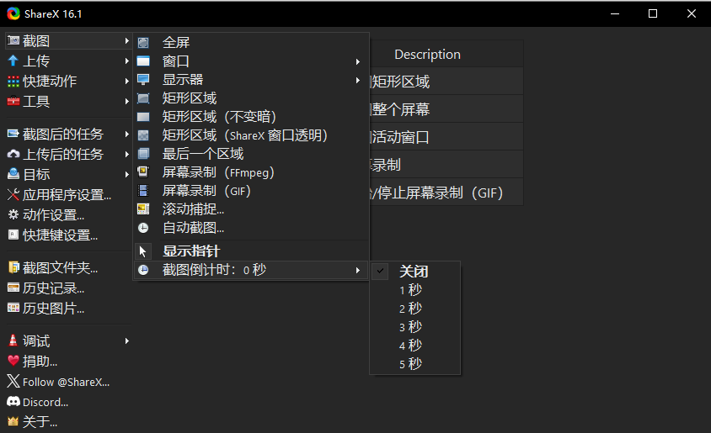Expand the 截图后的任务 submenu arrow

point(127,134)
